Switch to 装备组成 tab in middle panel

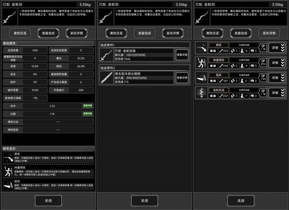click(x=144, y=33)
